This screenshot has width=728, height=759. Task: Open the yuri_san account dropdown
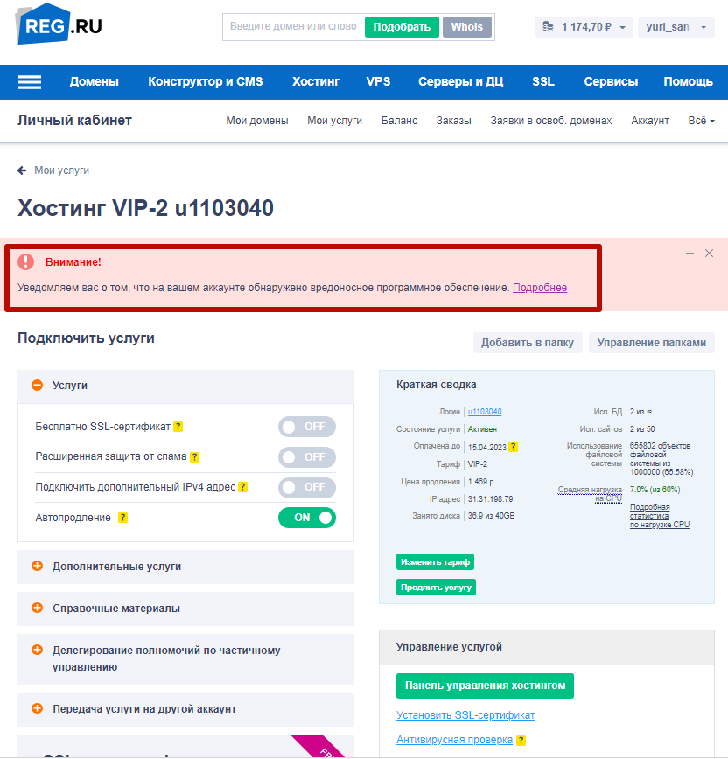click(675, 26)
